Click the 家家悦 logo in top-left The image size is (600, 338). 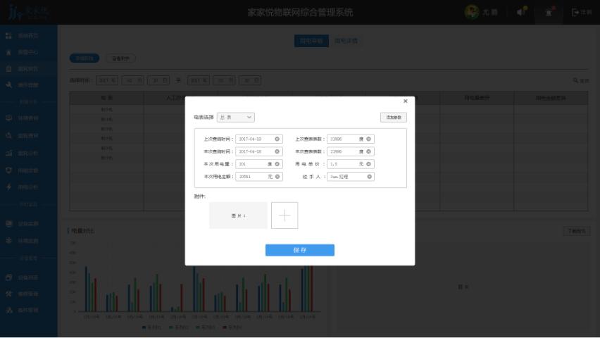pos(28,12)
